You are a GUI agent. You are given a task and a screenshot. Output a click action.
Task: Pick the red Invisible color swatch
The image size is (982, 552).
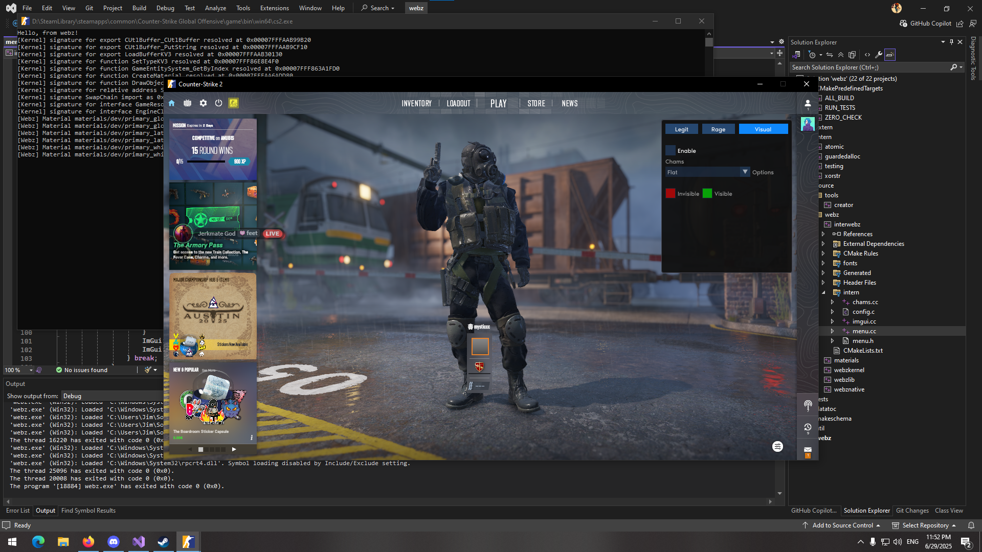[671, 194]
